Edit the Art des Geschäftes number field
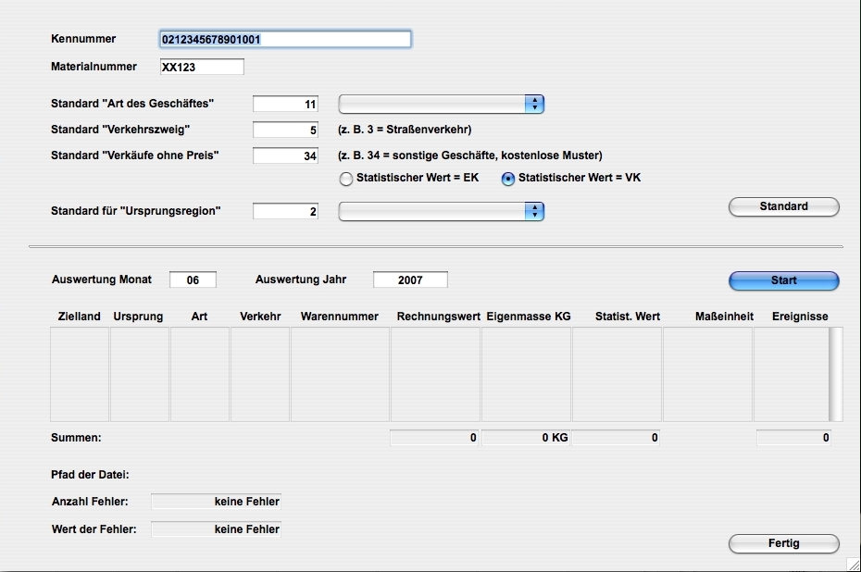Screen dimensions: 861x572 click(x=285, y=105)
